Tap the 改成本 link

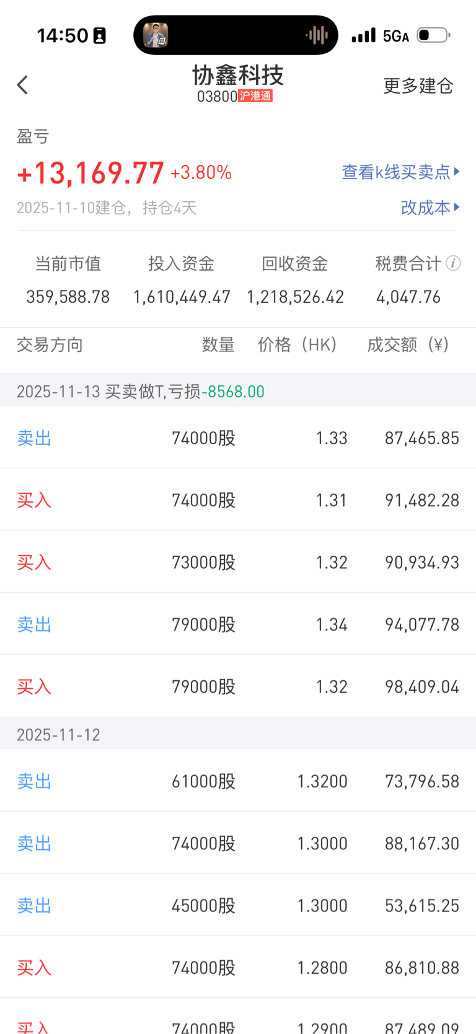tap(430, 207)
